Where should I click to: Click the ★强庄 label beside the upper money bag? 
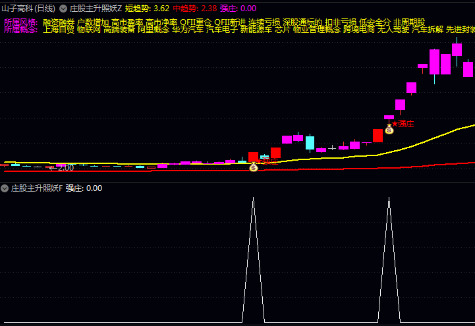coord(403,124)
